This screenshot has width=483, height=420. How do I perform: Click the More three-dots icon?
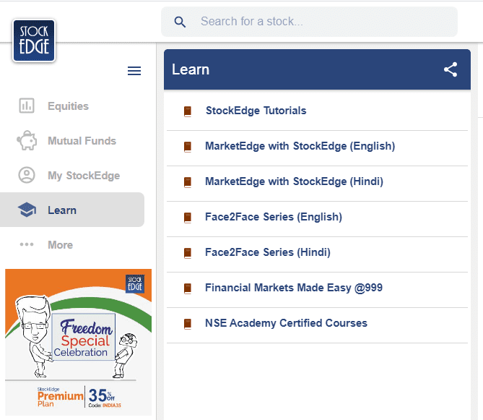pos(27,244)
